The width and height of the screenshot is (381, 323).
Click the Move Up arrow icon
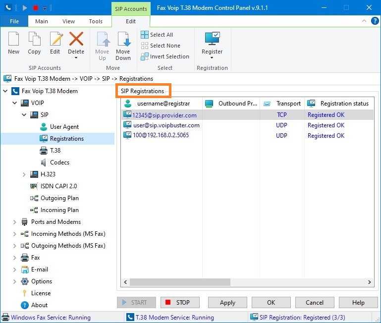tap(103, 39)
